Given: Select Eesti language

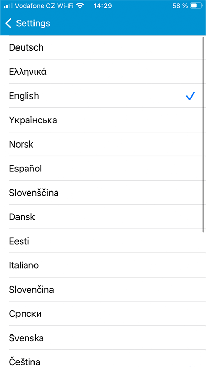Looking at the screenshot, I should 103,241.
